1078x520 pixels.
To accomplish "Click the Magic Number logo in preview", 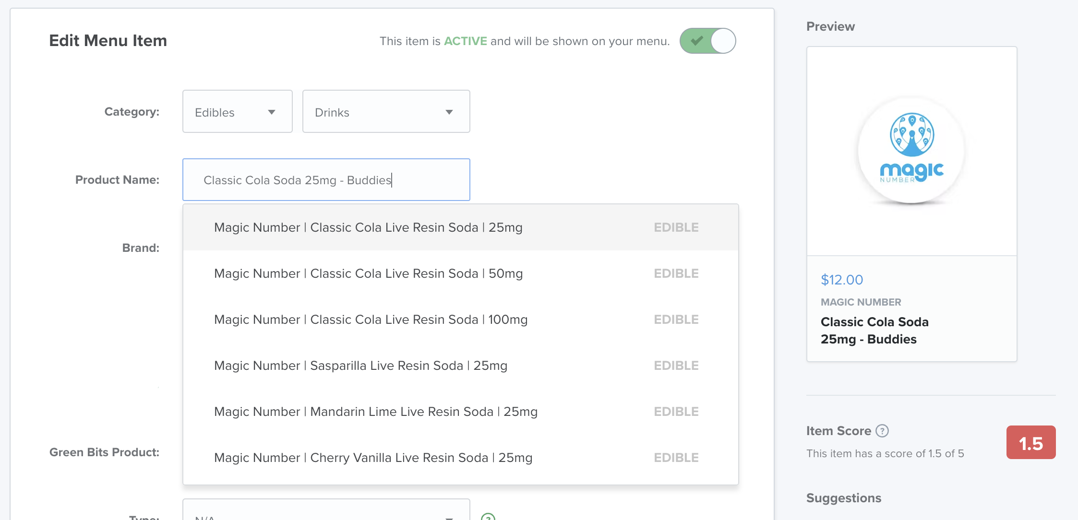I will point(911,150).
